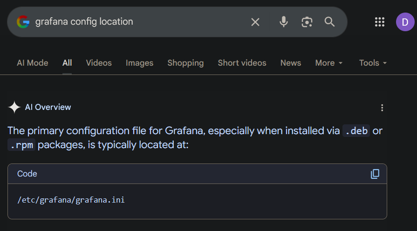
Task: Open AI Overview three-dot options menu
Action: [382, 108]
